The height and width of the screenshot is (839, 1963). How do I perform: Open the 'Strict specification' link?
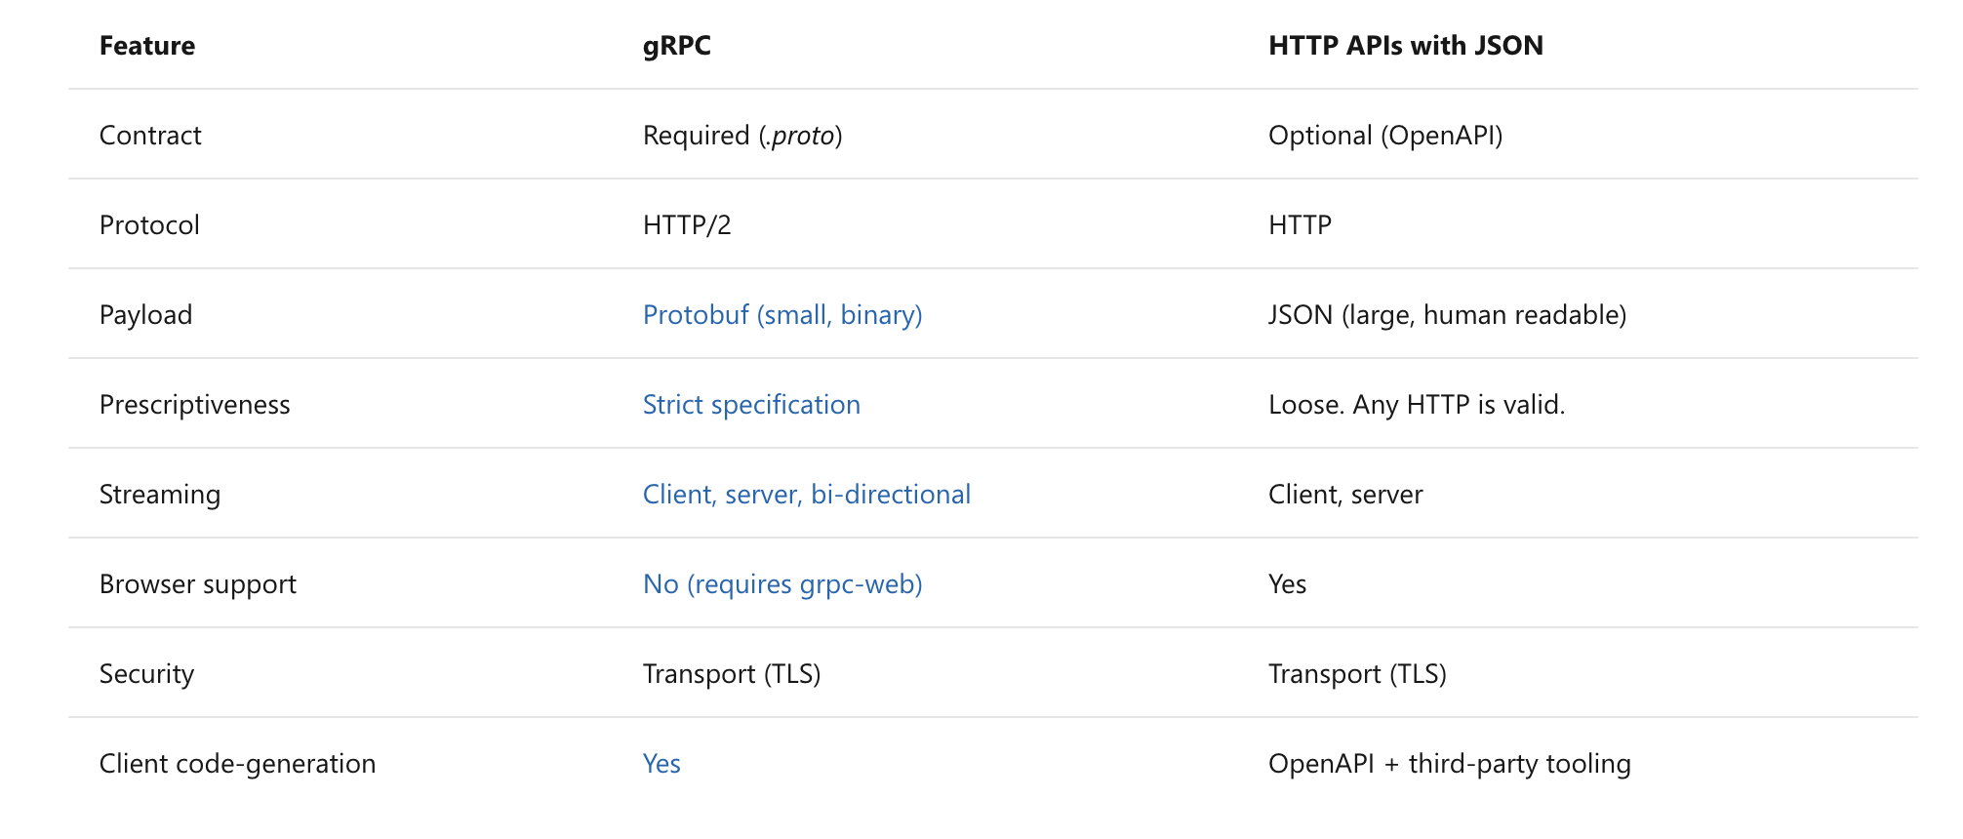(x=751, y=405)
